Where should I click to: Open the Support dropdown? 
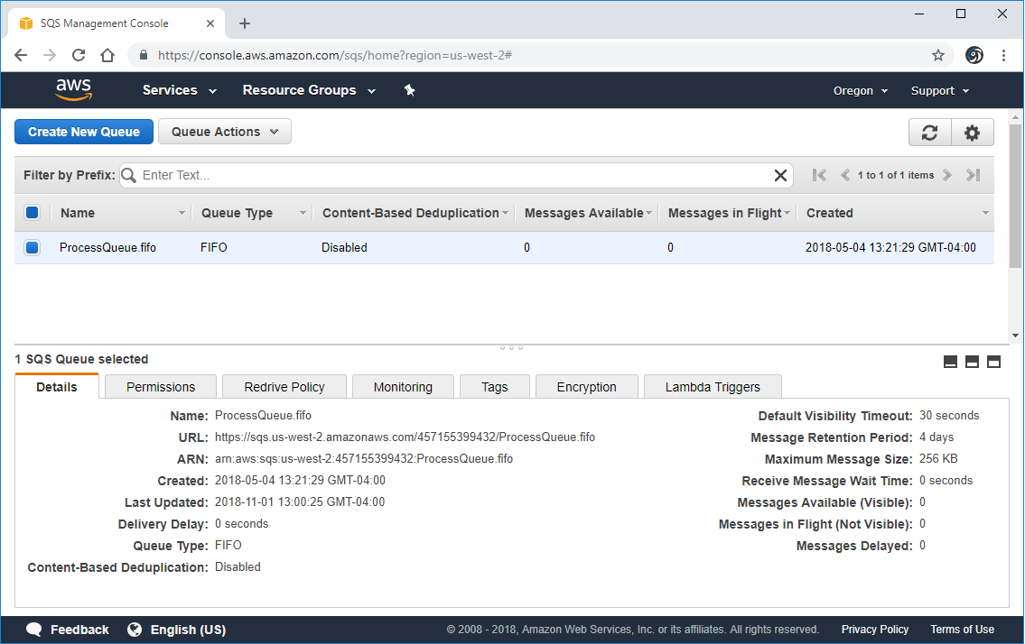click(x=939, y=91)
